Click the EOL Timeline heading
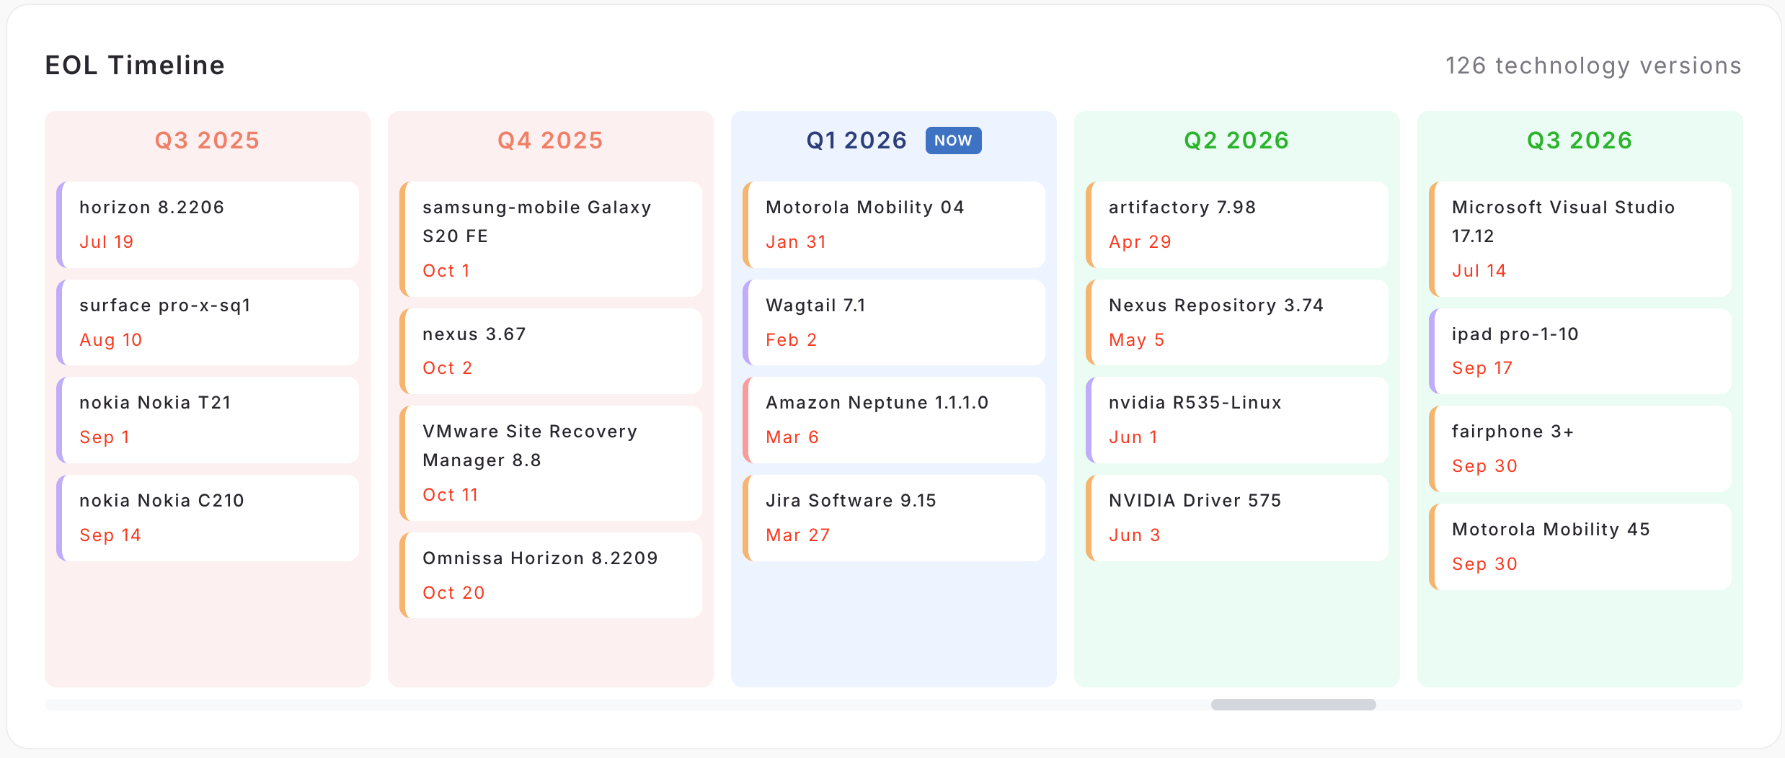 135,66
